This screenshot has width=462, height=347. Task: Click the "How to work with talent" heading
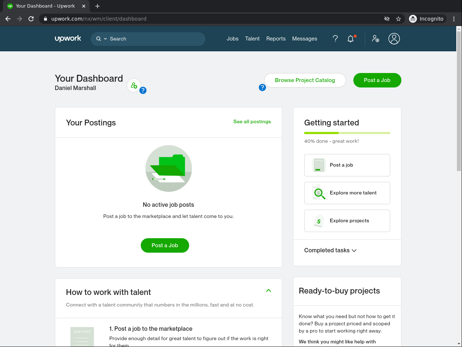108,292
